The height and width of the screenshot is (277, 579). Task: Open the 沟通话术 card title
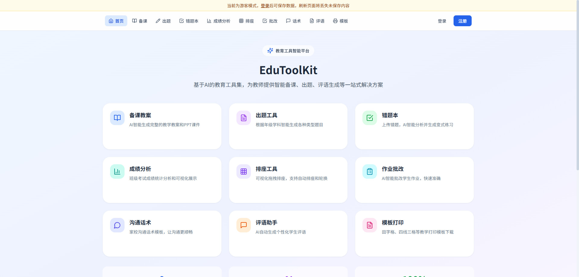click(140, 222)
